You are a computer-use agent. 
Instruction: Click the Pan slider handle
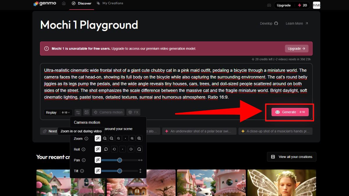click(120, 160)
